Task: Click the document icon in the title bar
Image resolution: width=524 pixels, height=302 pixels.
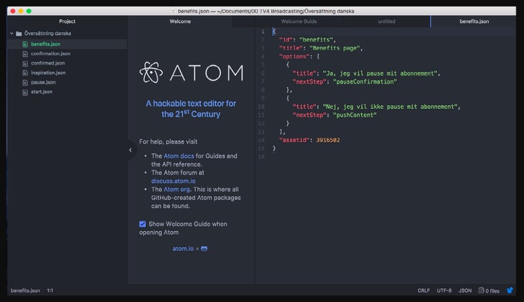Action: [173, 11]
